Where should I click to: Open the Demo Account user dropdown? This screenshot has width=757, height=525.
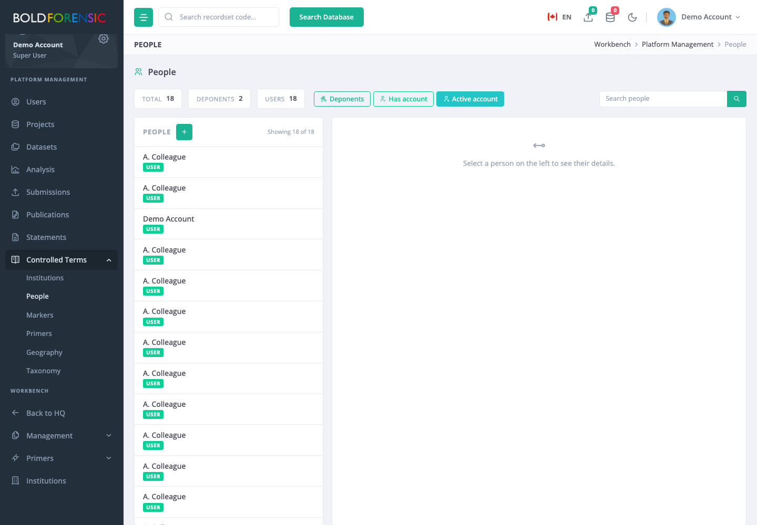(x=699, y=17)
